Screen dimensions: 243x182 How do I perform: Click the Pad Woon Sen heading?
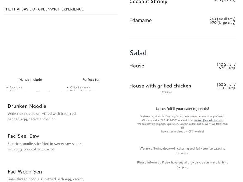[x=25, y=171]
